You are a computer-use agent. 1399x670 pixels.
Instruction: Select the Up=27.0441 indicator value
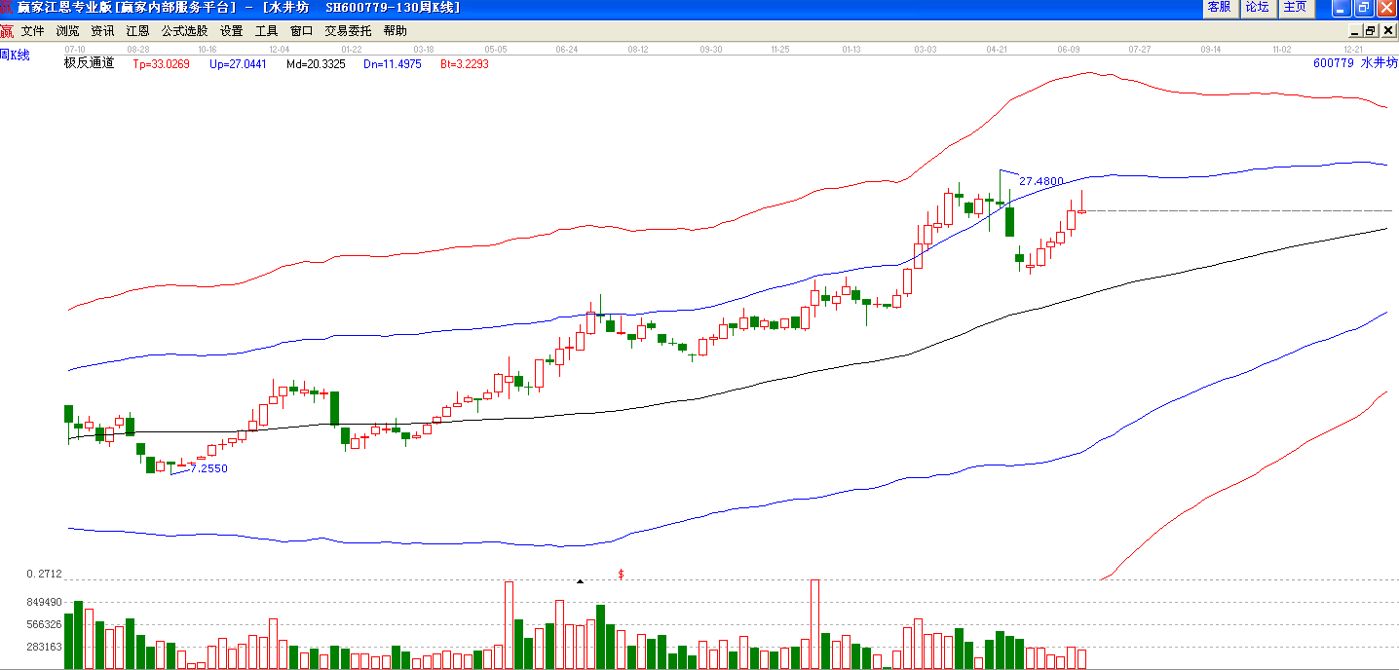pos(237,64)
